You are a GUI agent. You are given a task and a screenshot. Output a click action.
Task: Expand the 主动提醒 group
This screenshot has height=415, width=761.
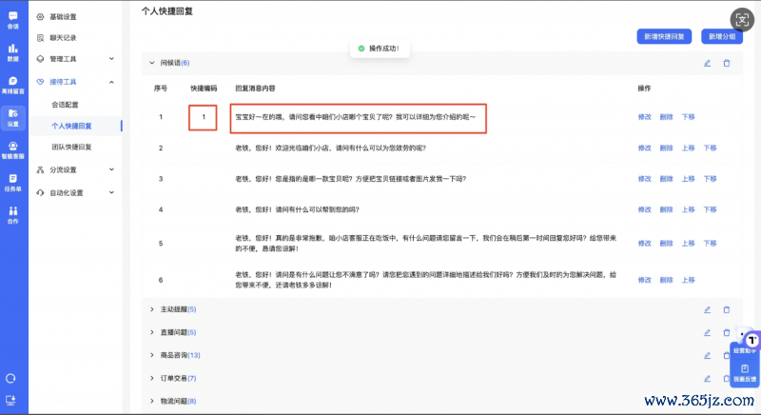click(152, 309)
